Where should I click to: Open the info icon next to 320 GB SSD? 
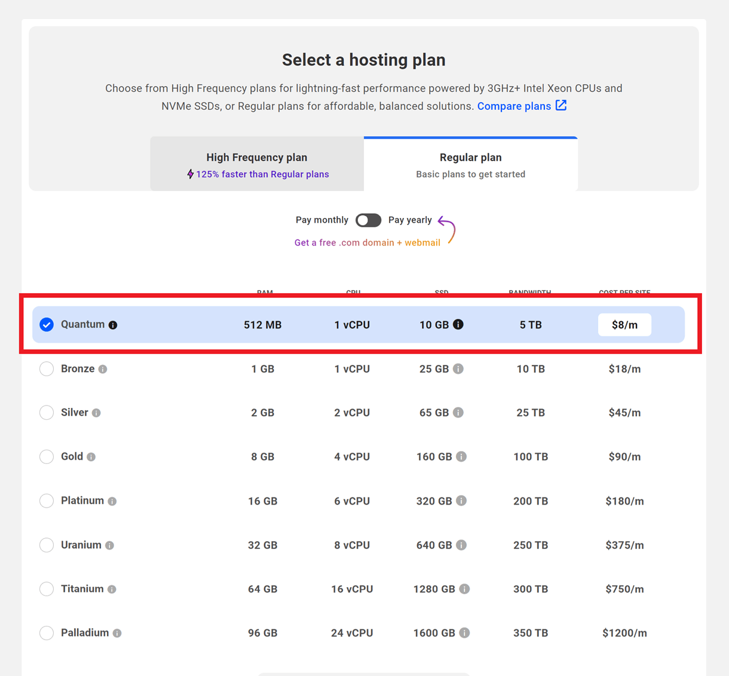(x=461, y=500)
